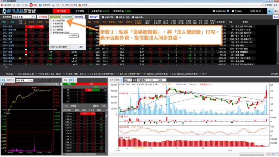279x157 pixels.
Task: Click the zoom in magnifier icon
Action: coord(14,5)
